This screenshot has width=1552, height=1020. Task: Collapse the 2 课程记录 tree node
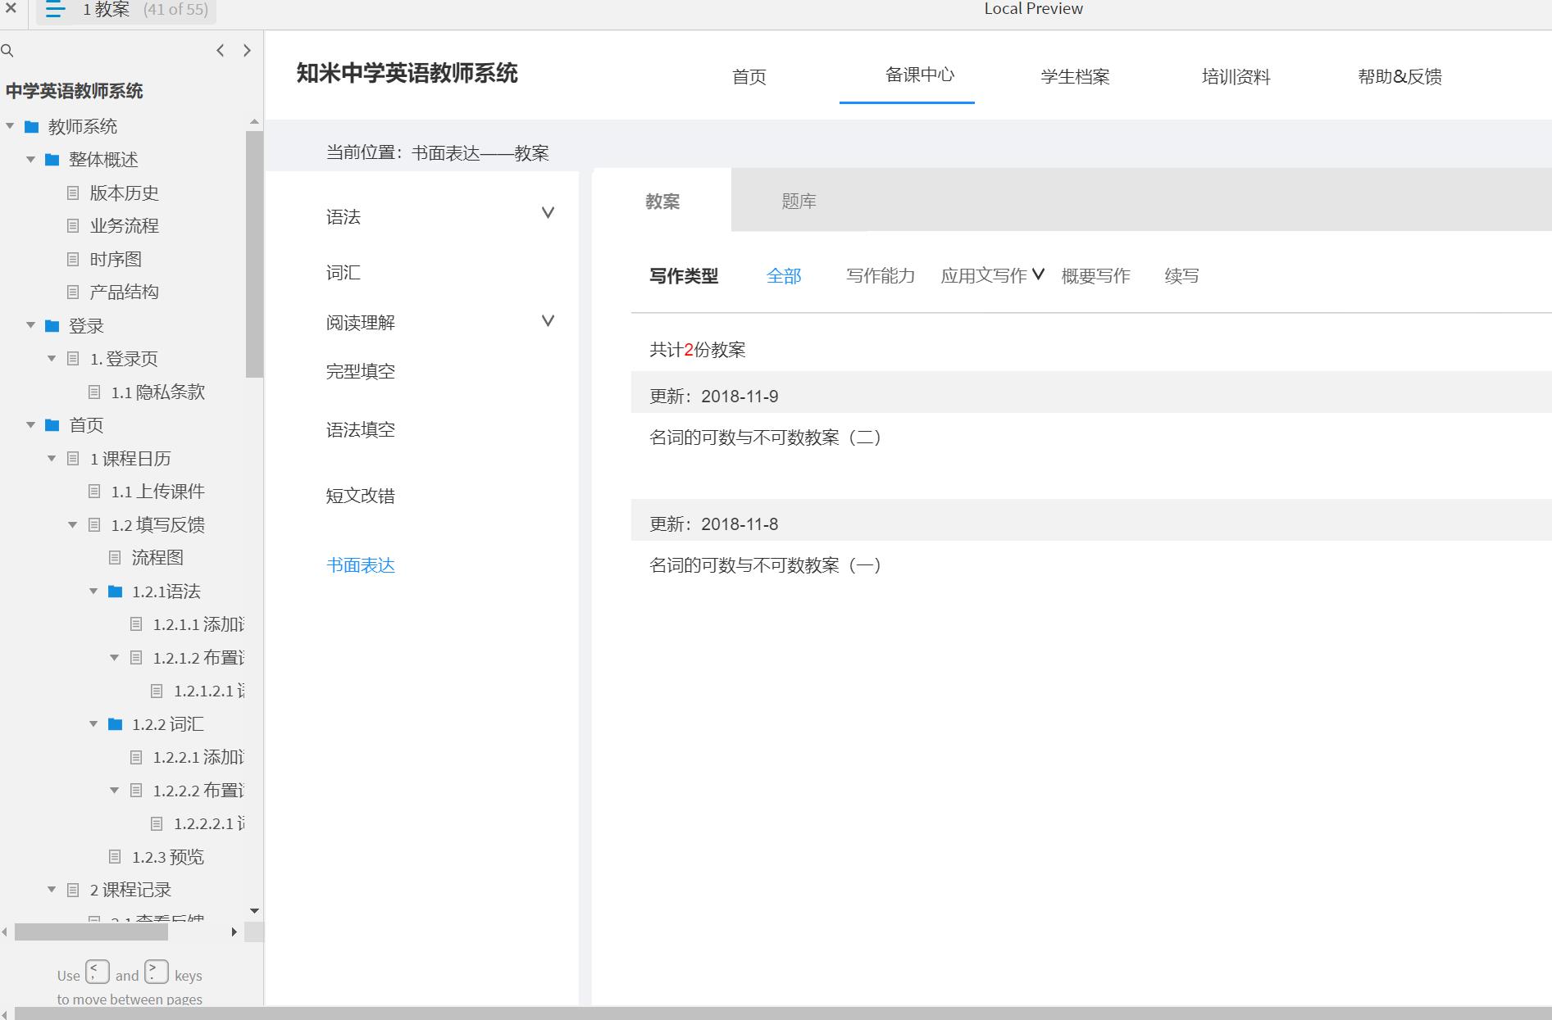point(52,890)
